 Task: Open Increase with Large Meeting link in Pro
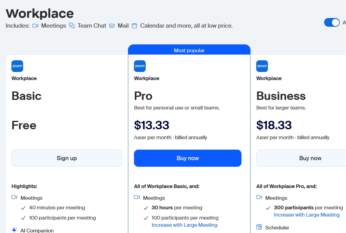click(184, 225)
